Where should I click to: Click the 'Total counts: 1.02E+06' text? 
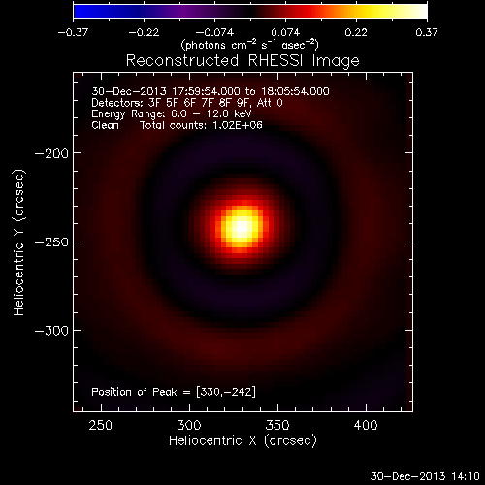[201, 125]
